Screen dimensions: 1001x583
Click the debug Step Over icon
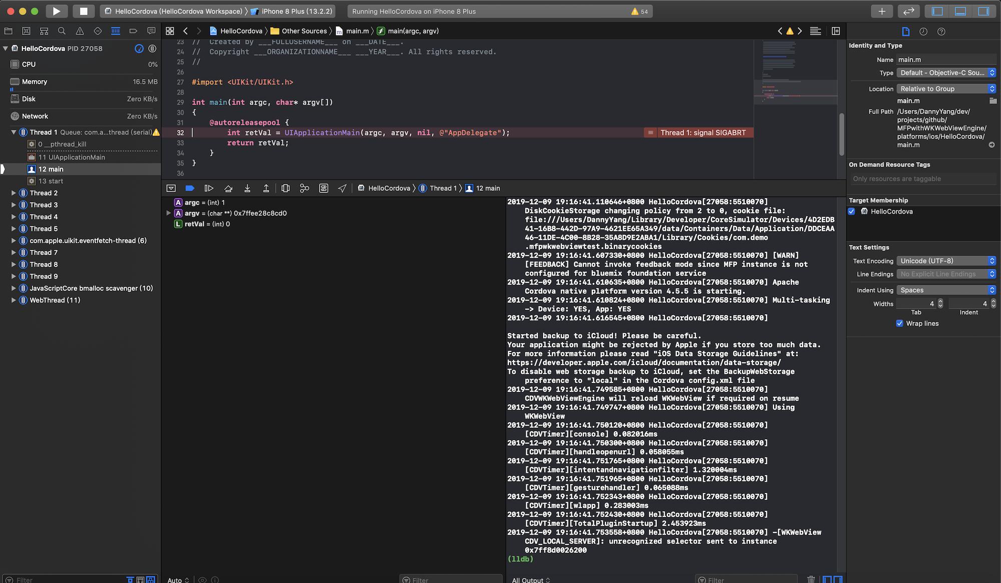click(x=228, y=188)
